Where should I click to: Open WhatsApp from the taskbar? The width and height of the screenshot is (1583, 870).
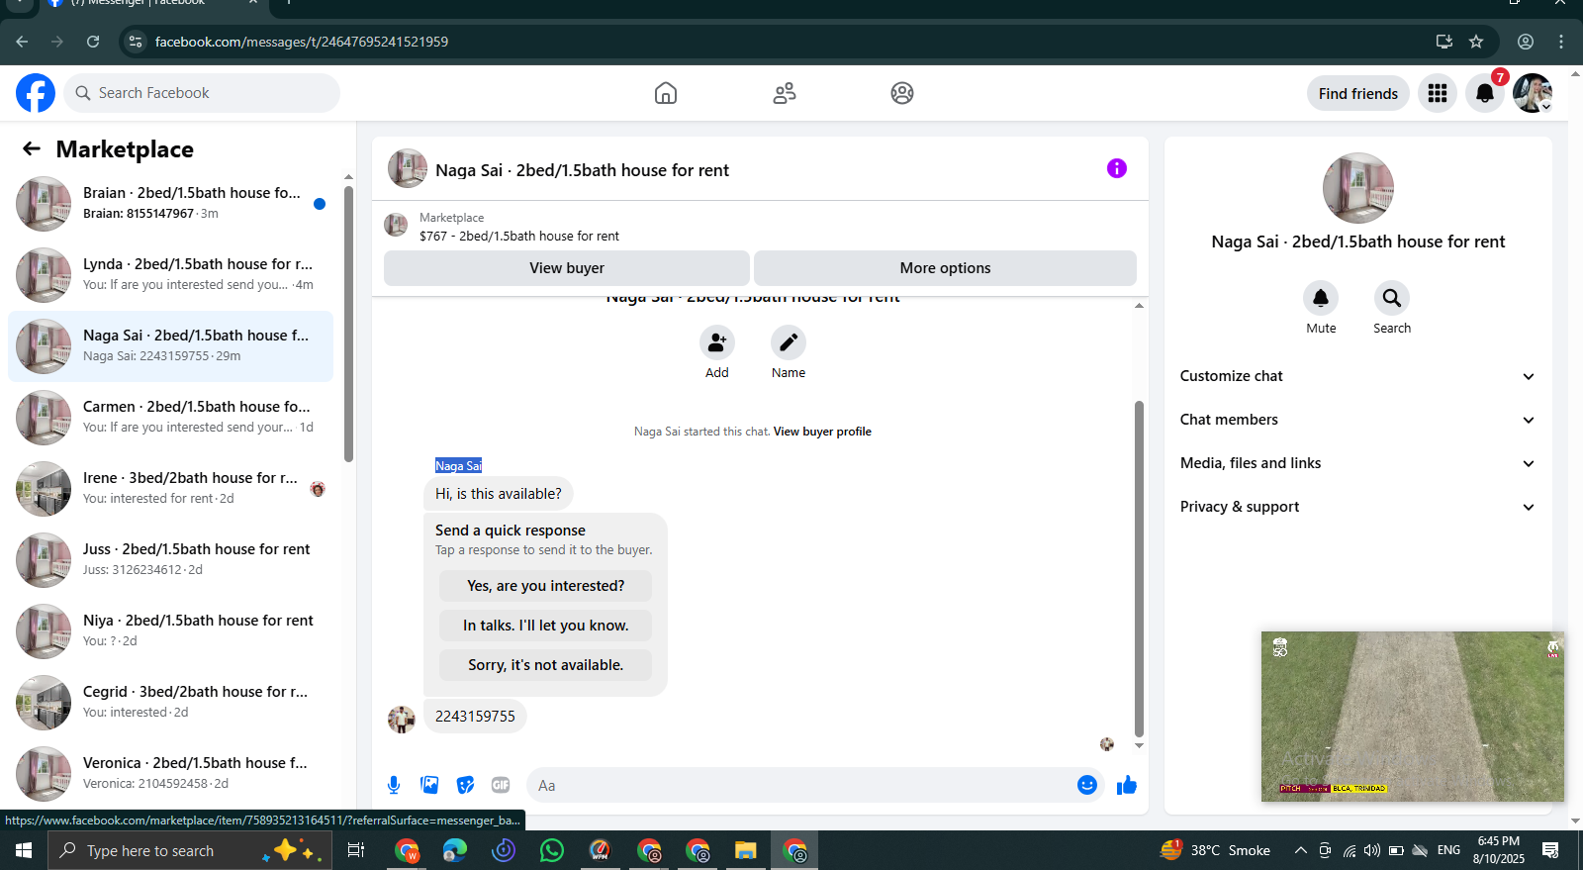[x=552, y=850]
